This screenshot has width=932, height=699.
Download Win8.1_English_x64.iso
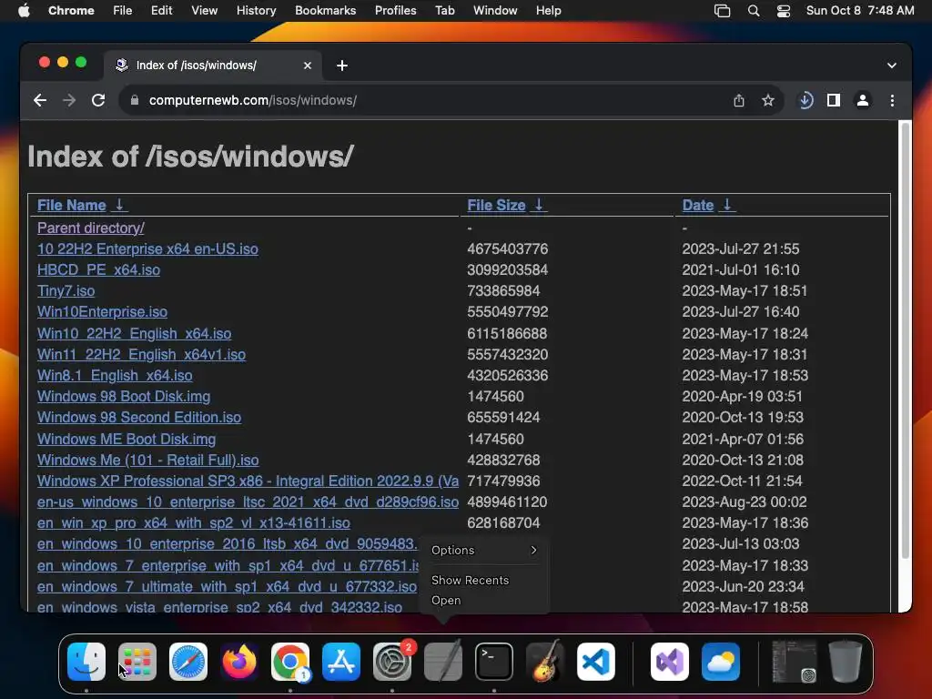115,376
